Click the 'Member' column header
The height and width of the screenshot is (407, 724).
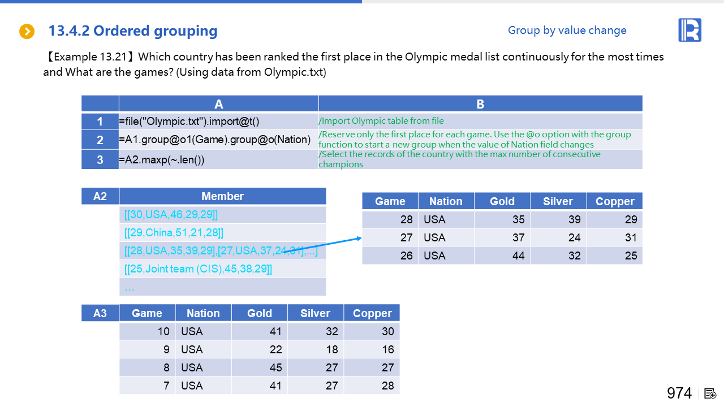pos(222,196)
